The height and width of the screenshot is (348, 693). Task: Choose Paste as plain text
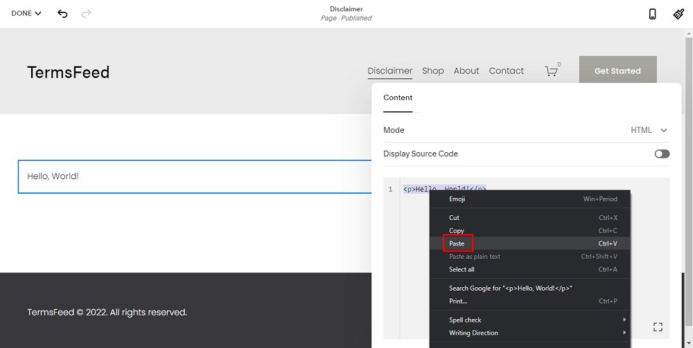tap(529, 256)
